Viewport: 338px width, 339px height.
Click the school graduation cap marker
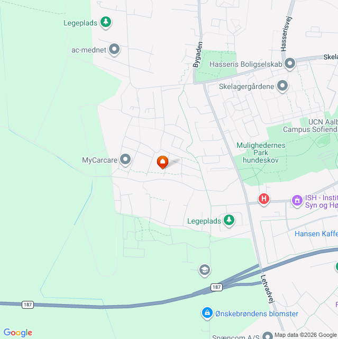205,270
